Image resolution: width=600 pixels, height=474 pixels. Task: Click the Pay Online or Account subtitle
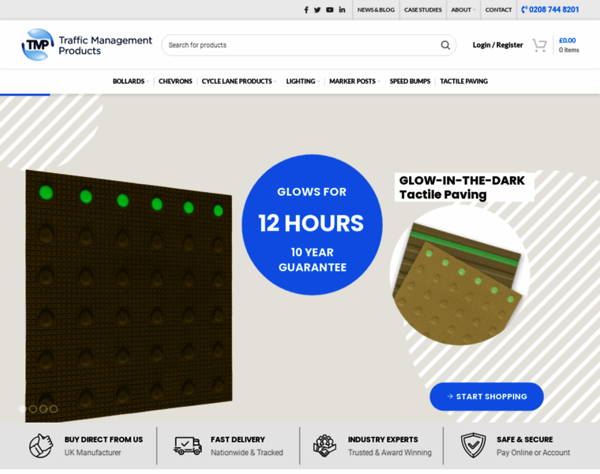coord(534,453)
